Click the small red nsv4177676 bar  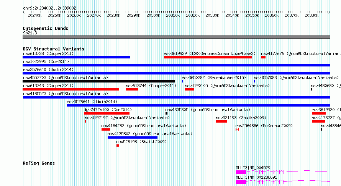click(x=263, y=57)
